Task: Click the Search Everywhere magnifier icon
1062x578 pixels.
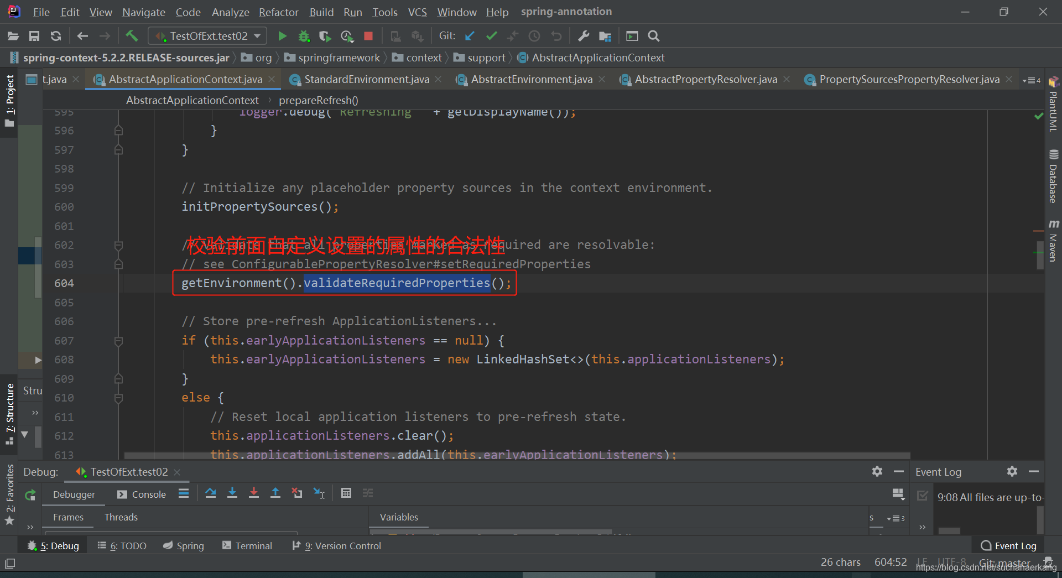Action: click(654, 36)
